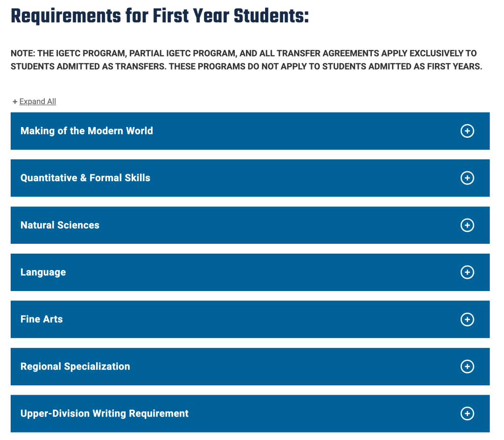Expand the Making of the Modern World title

coord(87,131)
